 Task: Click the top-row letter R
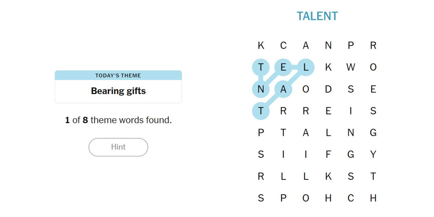click(x=373, y=46)
